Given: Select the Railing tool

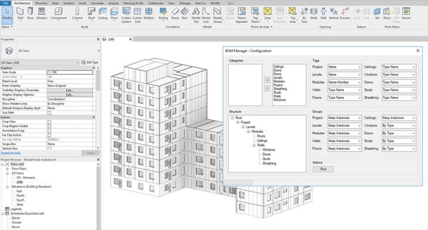Looking at the screenshot, I should [x=163, y=14].
